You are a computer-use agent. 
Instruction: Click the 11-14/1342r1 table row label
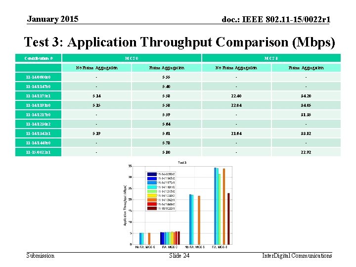click(39, 133)
